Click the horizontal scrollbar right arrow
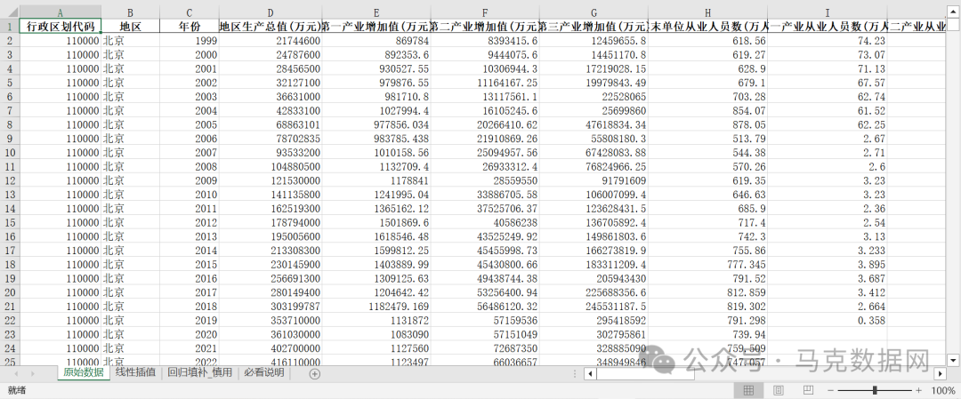The height and width of the screenshot is (399, 961). (941, 373)
